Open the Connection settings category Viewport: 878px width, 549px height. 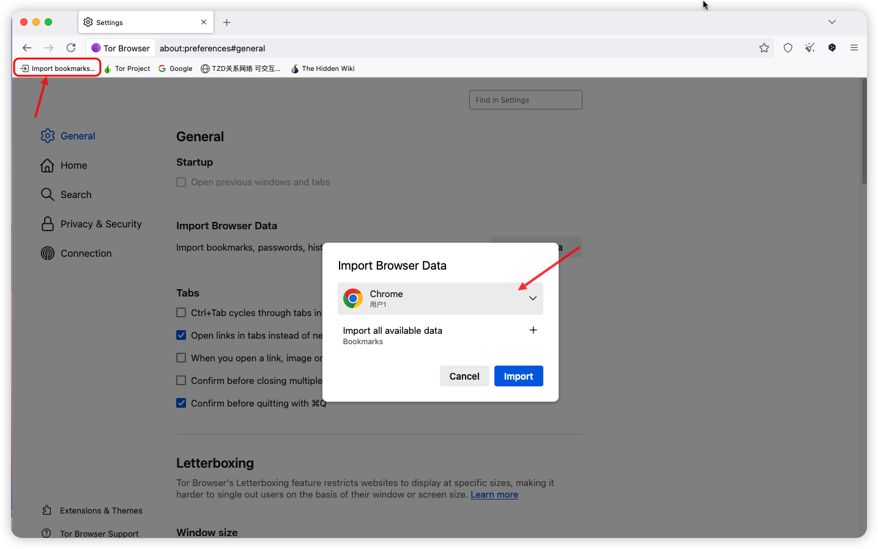click(x=76, y=253)
